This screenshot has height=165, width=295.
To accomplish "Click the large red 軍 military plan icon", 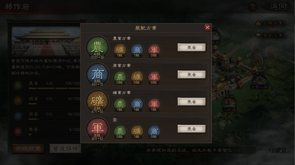I will 97,129.
